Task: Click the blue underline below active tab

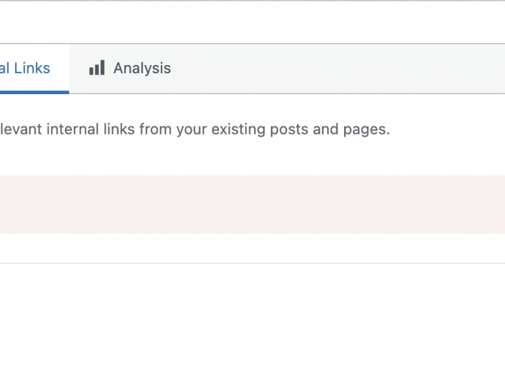Action: 34,92
